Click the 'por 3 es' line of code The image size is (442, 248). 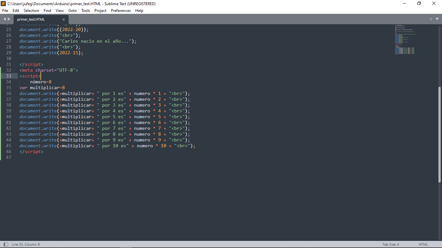point(105,105)
